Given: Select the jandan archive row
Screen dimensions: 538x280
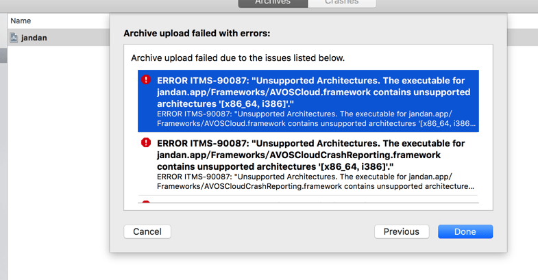Looking at the screenshot, I should click(x=58, y=38).
